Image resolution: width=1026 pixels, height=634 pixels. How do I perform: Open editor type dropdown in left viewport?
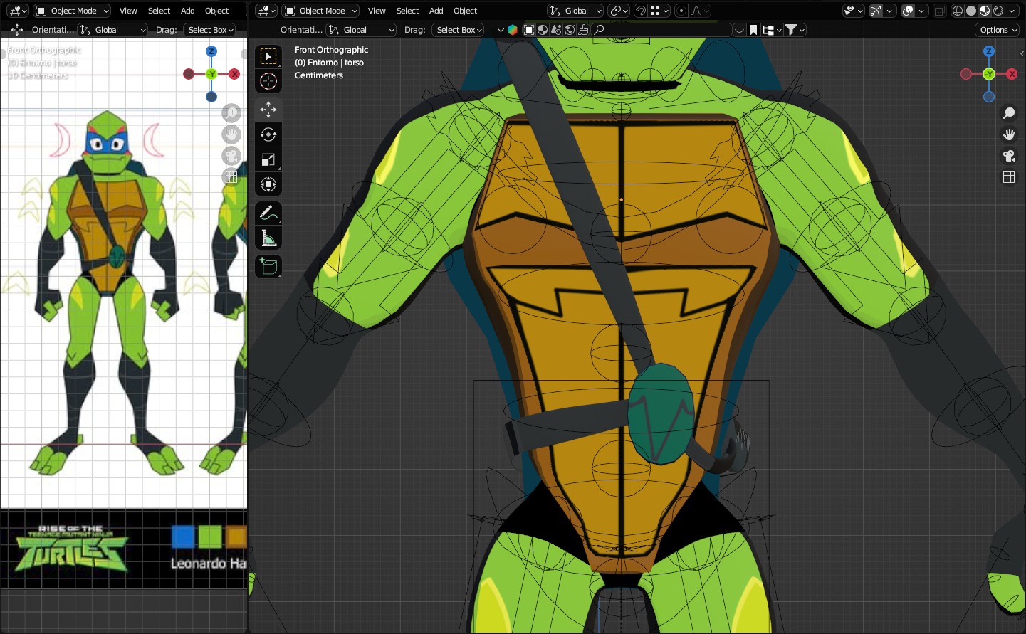click(17, 11)
